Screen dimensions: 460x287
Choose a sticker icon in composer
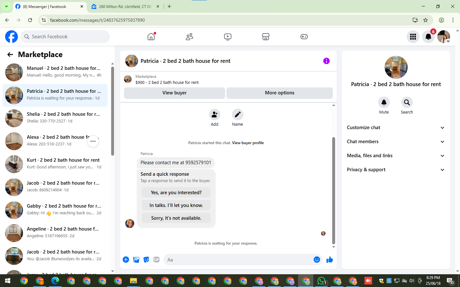coord(146,260)
